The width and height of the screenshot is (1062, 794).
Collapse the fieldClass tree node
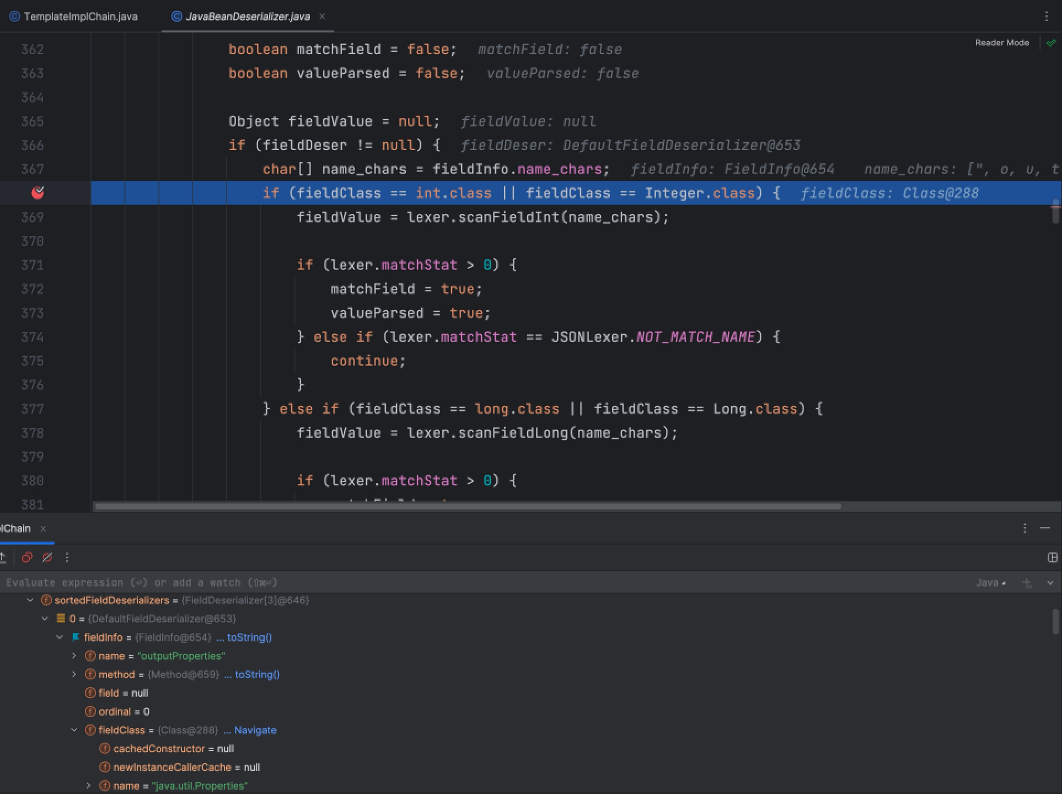point(74,730)
